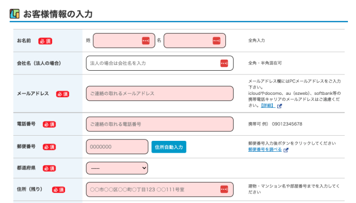Click the 必須 badge next to メールアドレス
The image size is (356, 203).
pos(63,94)
